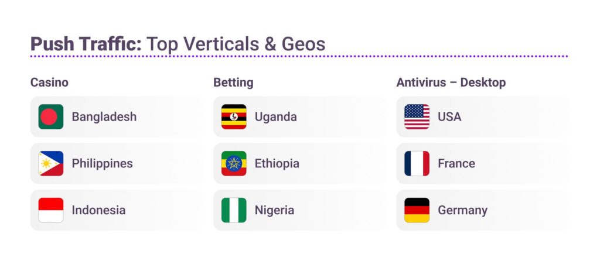Click the Casino column heading
The height and width of the screenshot is (261, 600).
(x=49, y=83)
